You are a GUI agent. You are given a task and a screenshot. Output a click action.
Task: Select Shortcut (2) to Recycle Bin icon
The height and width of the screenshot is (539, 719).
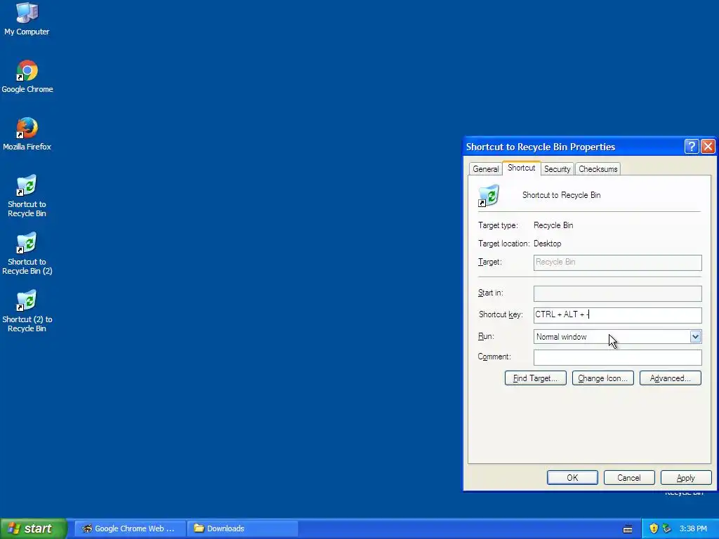pyautogui.click(x=27, y=311)
